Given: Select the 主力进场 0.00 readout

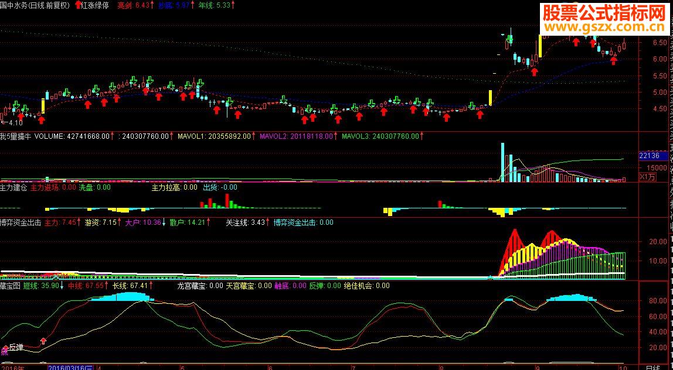Looking at the screenshot, I should [x=53, y=187].
